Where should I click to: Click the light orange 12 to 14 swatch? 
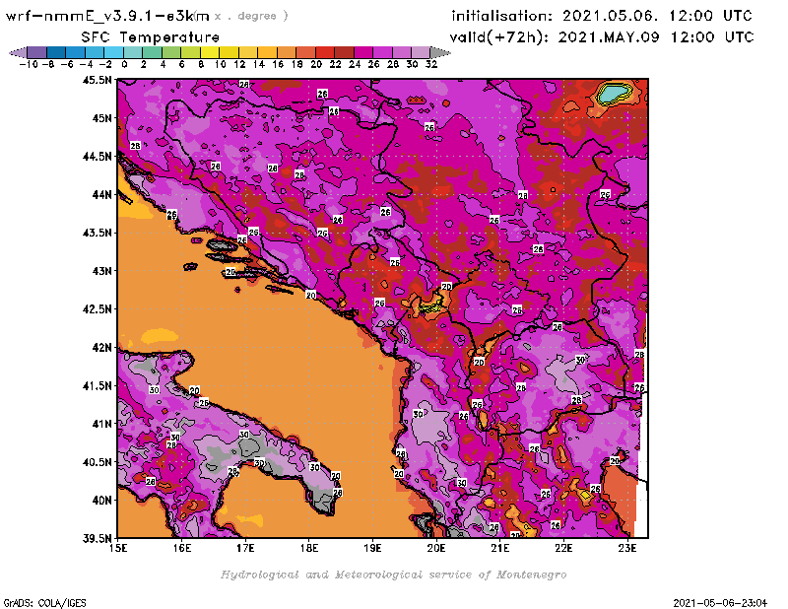coord(248,52)
